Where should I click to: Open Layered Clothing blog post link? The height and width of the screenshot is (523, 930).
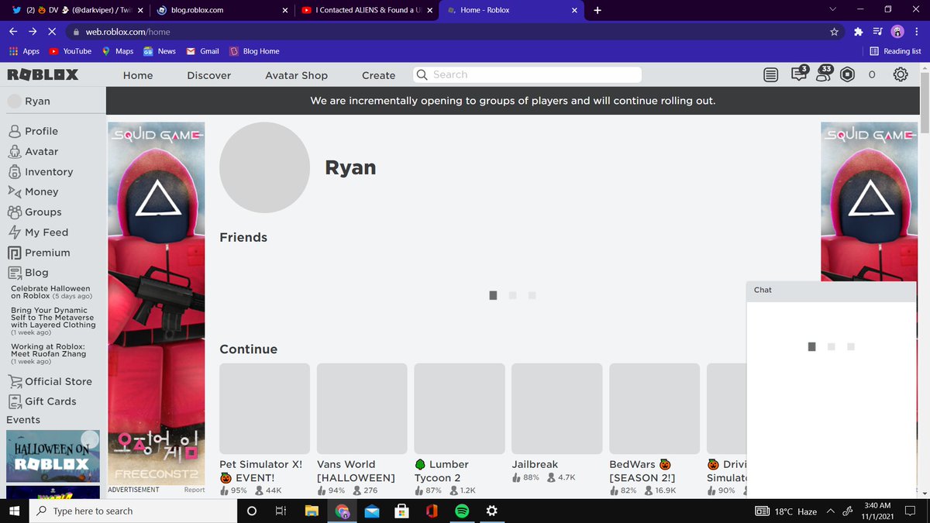point(52,321)
